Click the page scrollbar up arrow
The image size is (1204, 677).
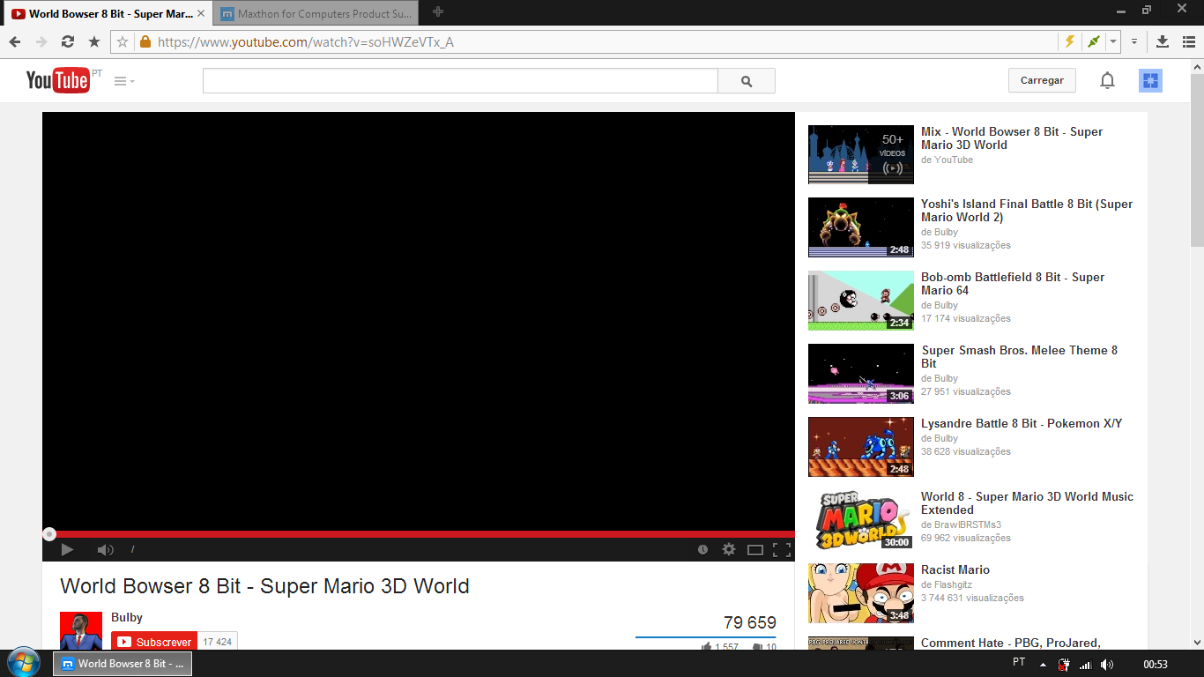coord(1197,66)
